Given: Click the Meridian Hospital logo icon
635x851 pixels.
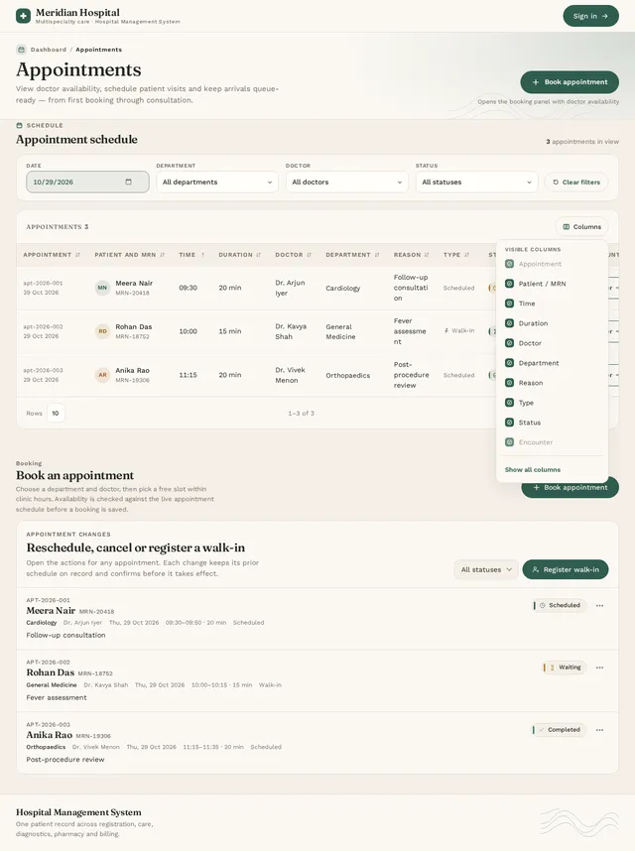Looking at the screenshot, I should 24,16.
